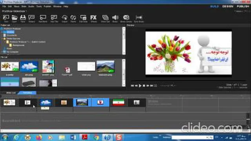
Task: Click the preview playback seek bar
Action: point(189,81)
